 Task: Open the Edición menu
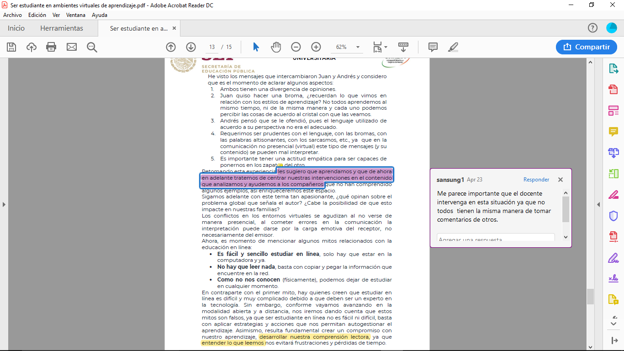tap(37, 15)
